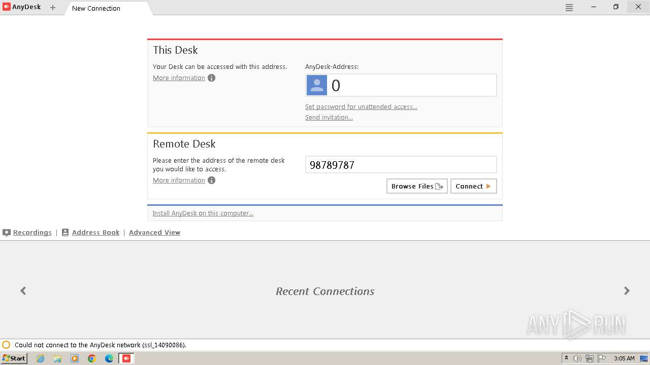Click the Action Center flag icon
Screen dimensions: 650x365
602,358
